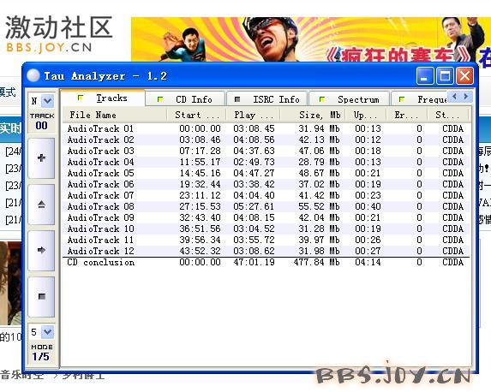Sort by Start column header

pyautogui.click(x=196, y=115)
